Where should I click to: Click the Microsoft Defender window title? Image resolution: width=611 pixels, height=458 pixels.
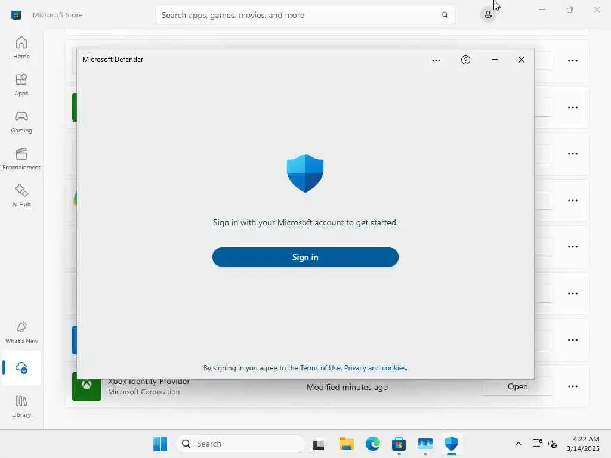tap(113, 60)
